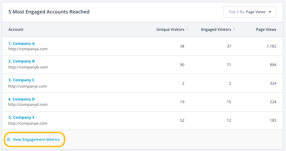Click Company B's 90 unique visitors value
This screenshot has height=151, width=286.
(x=182, y=65)
